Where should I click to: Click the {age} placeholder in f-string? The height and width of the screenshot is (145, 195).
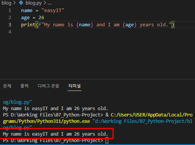(x=130, y=25)
